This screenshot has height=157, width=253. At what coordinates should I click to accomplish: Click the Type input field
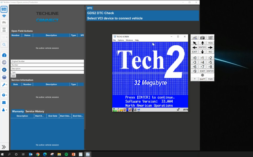tap(47, 72)
